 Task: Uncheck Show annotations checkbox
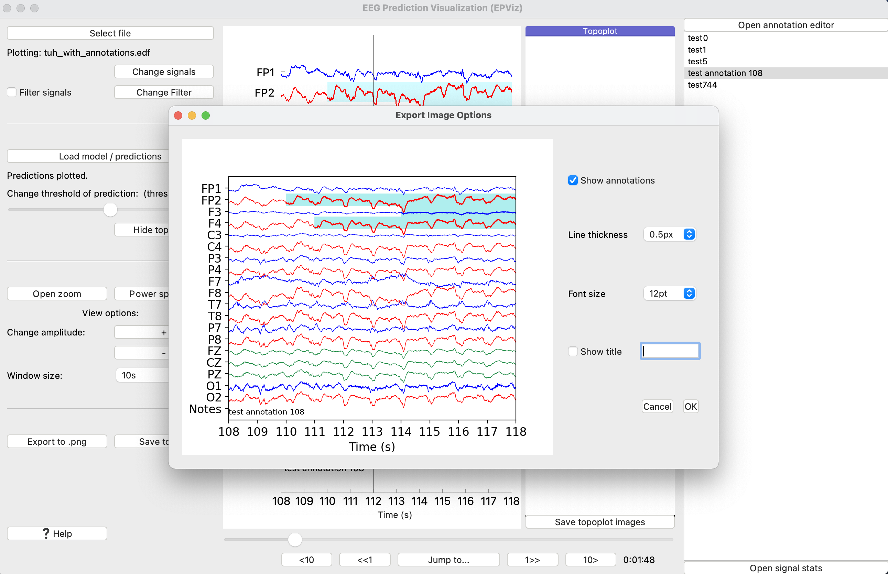tap(573, 180)
